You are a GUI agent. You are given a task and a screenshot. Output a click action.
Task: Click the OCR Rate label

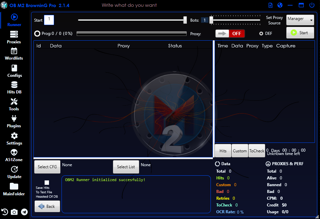coord(226,212)
